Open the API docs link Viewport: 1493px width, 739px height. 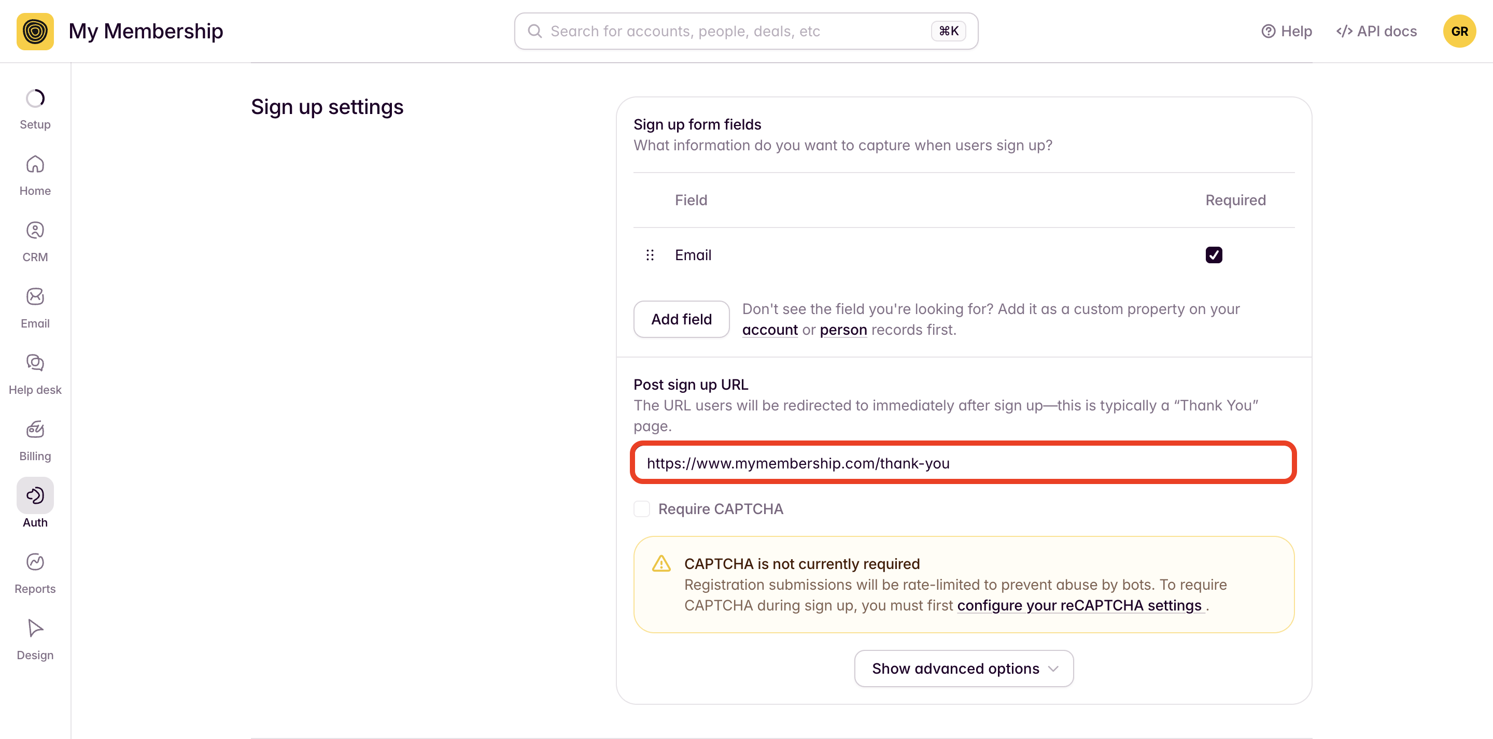(x=1376, y=31)
